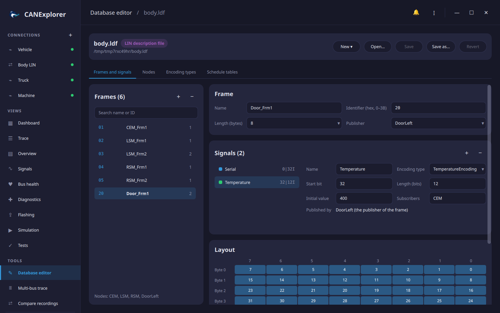Add a new frame with plus icon
Image resolution: width=500 pixels, height=313 pixels.
(178, 97)
